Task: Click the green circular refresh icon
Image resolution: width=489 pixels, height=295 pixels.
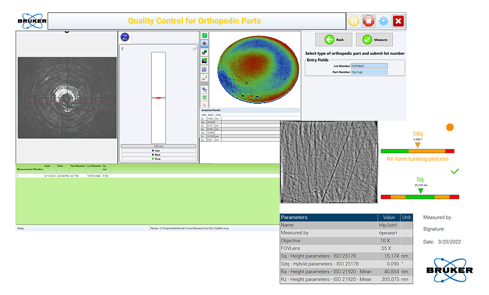Action: coord(204,97)
